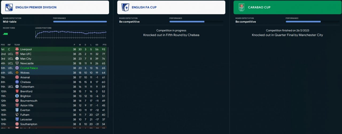Click the POS column header
The image size is (342, 134).
[3, 45]
